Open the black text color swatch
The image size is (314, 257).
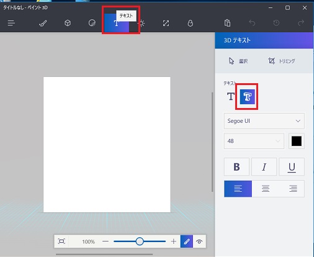297,141
